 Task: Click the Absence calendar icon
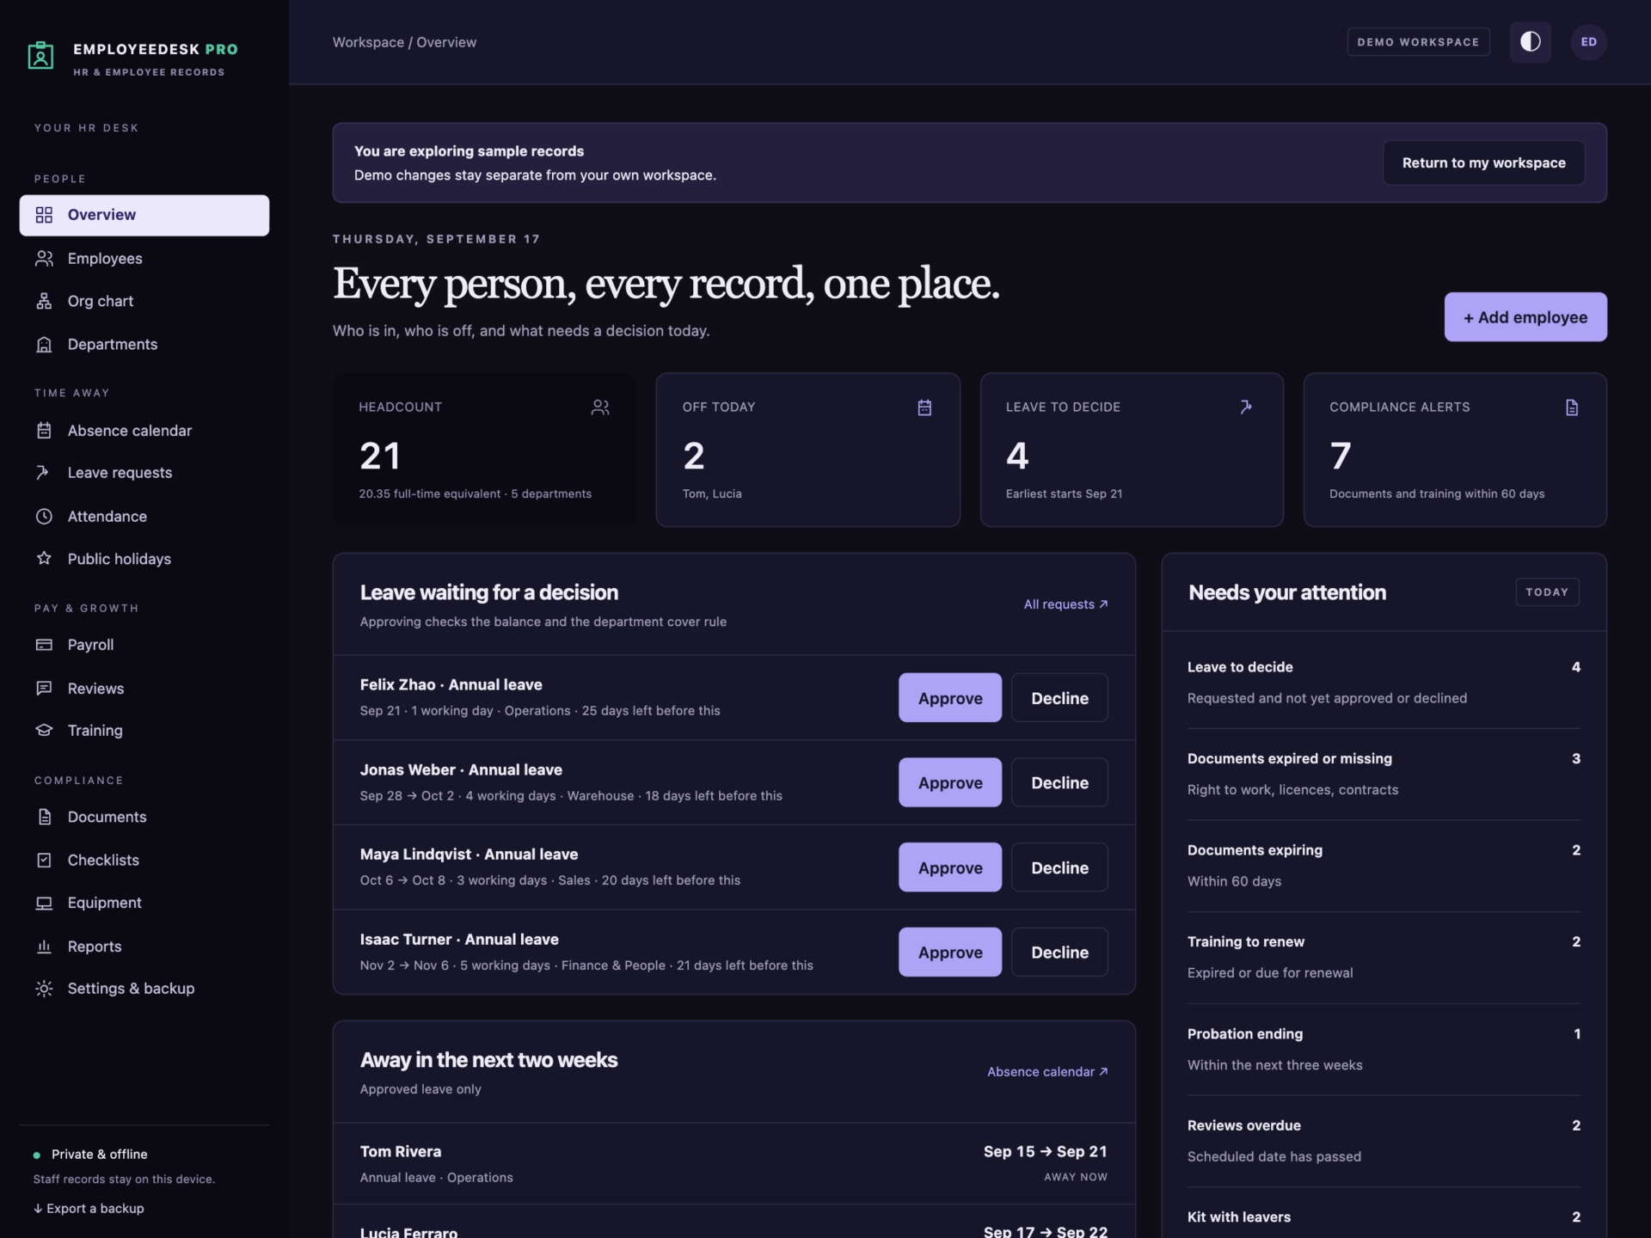coord(44,430)
